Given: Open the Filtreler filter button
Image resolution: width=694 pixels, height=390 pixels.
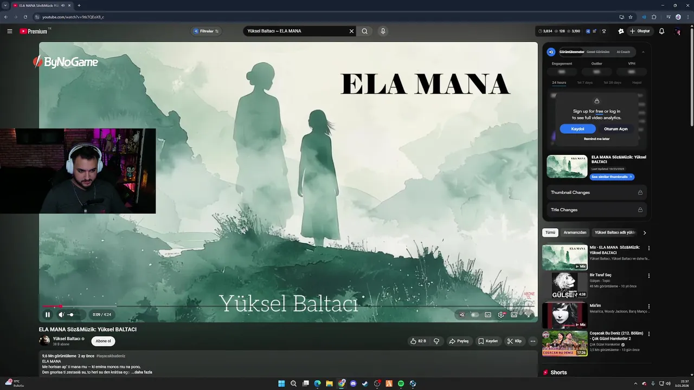Looking at the screenshot, I should pos(206,31).
